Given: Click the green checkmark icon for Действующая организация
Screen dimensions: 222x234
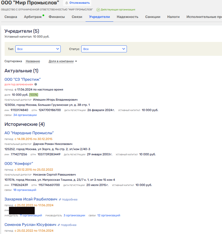Looking at the screenshot, I should point(98,10).
